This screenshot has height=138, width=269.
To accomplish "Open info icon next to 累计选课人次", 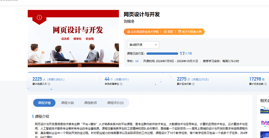I will coord(49,84).
